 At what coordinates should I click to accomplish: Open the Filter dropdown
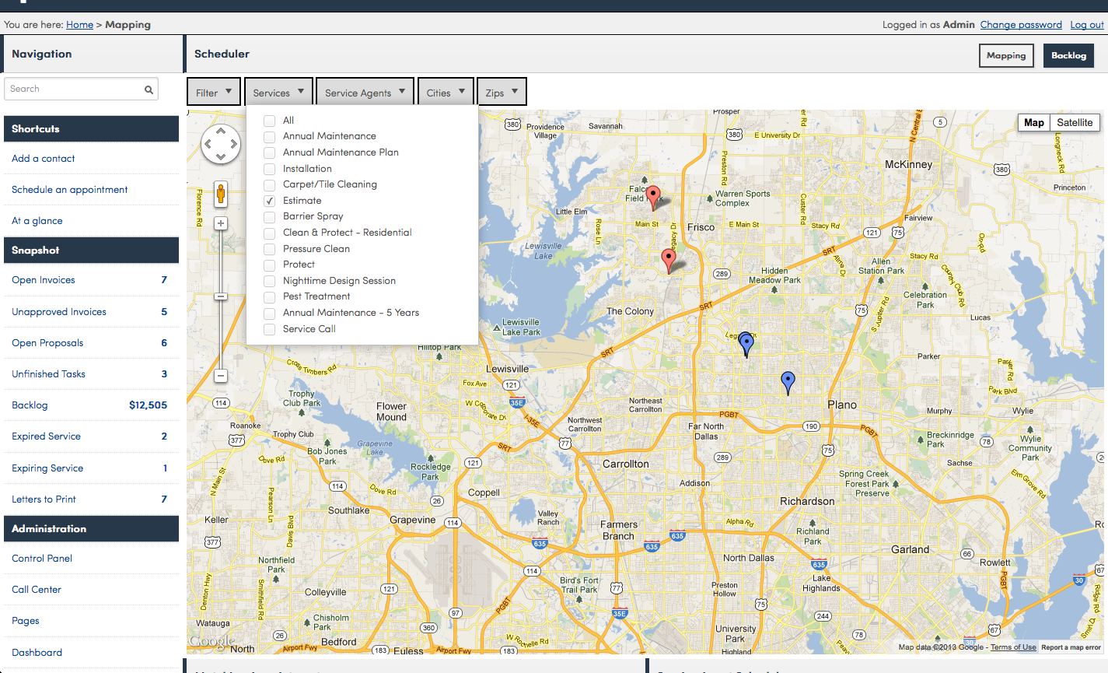pyautogui.click(x=214, y=92)
